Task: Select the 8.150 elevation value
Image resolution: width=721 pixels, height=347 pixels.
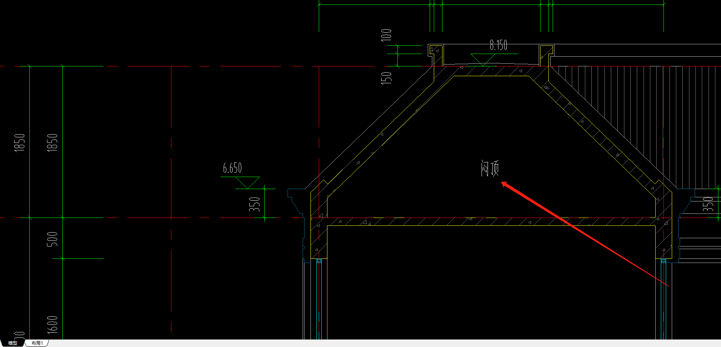Action: click(498, 45)
